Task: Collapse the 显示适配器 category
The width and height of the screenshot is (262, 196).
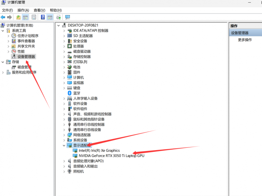Action: pos(64,145)
